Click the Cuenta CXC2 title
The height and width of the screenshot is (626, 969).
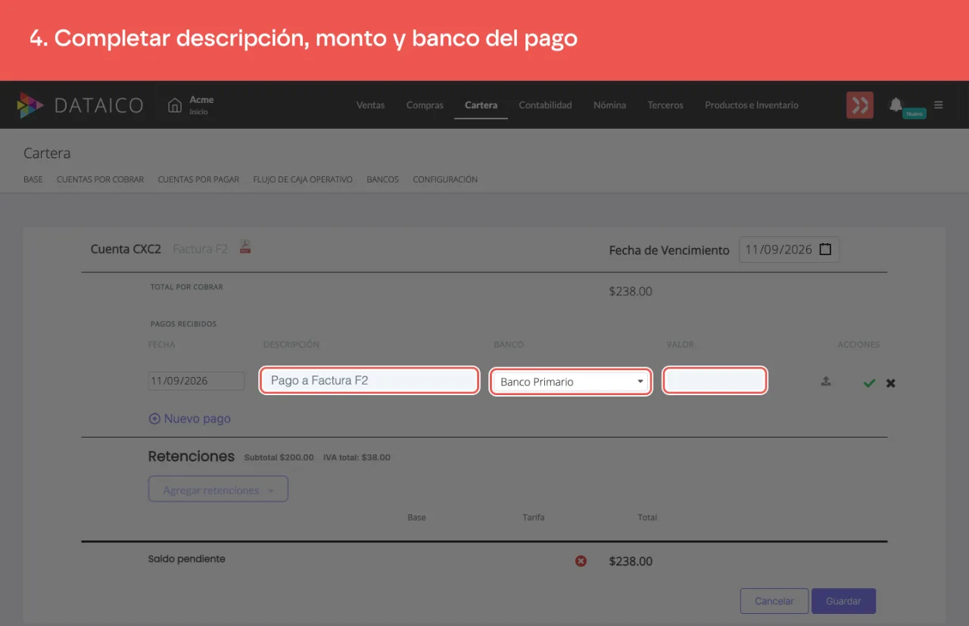[126, 248]
